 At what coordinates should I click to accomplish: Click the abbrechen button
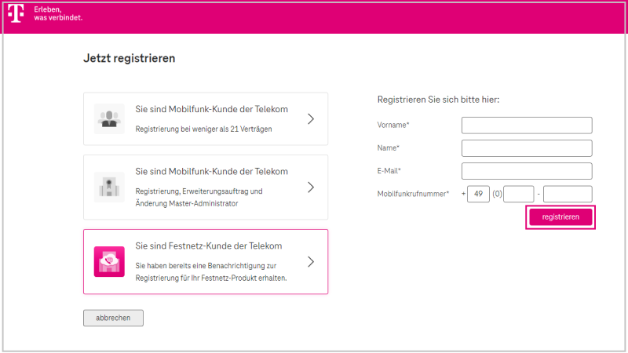[113, 318]
